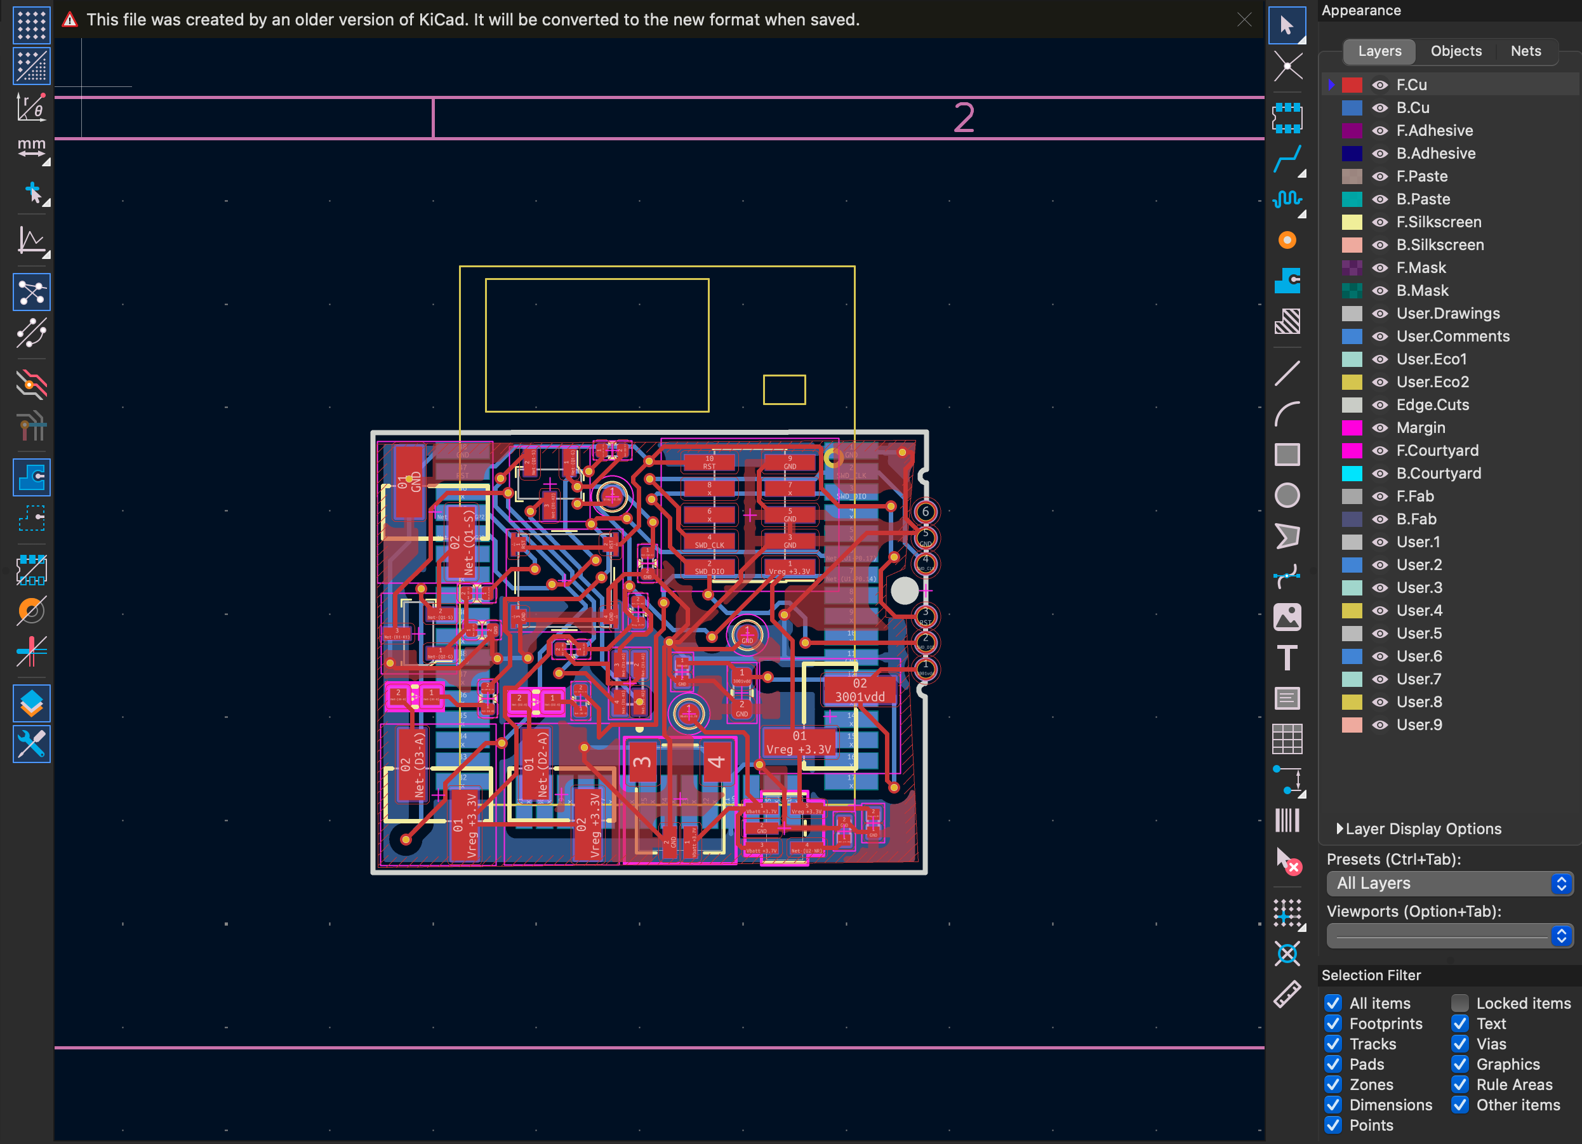Open the All Layers presets dropdown
1582x1144 pixels.
(x=1449, y=883)
